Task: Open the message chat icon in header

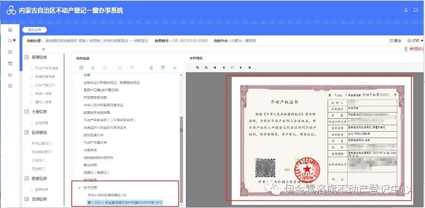Action: pyautogui.click(x=415, y=10)
